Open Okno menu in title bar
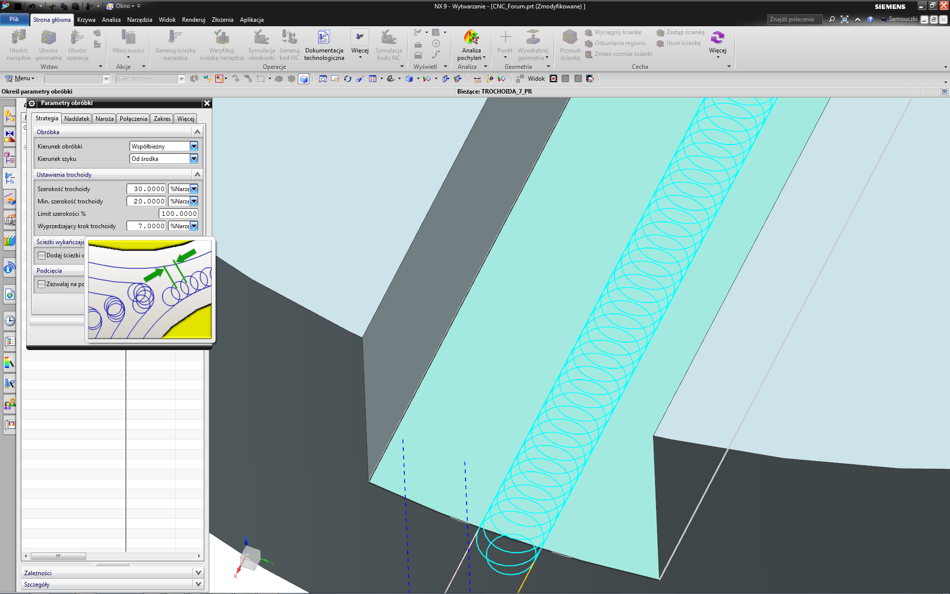This screenshot has height=594, width=950. pyautogui.click(x=124, y=6)
